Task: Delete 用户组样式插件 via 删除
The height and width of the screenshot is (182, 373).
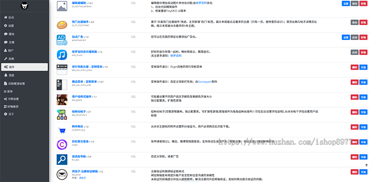Action: (354, 97)
